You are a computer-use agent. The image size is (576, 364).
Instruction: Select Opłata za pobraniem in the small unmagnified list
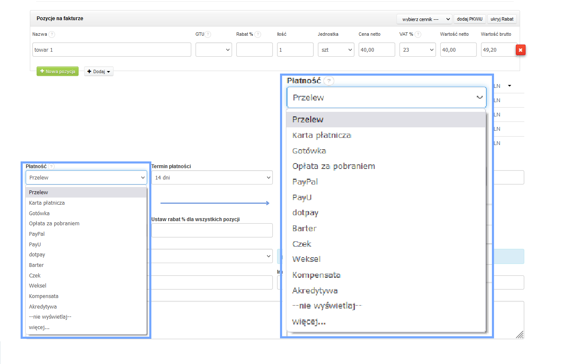tap(86, 224)
